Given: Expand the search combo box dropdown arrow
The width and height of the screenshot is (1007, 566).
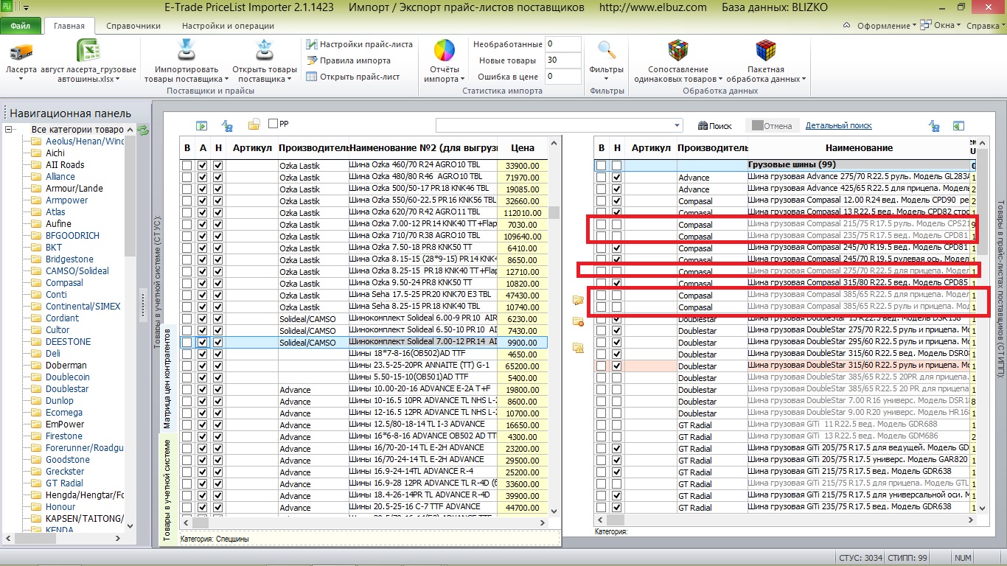Looking at the screenshot, I should [677, 125].
